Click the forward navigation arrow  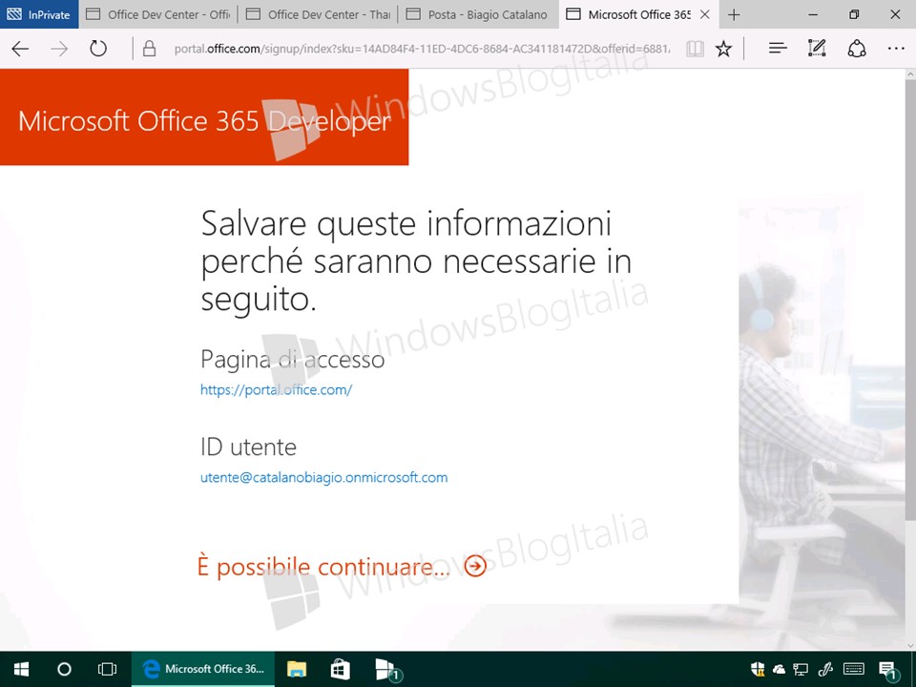[59, 49]
